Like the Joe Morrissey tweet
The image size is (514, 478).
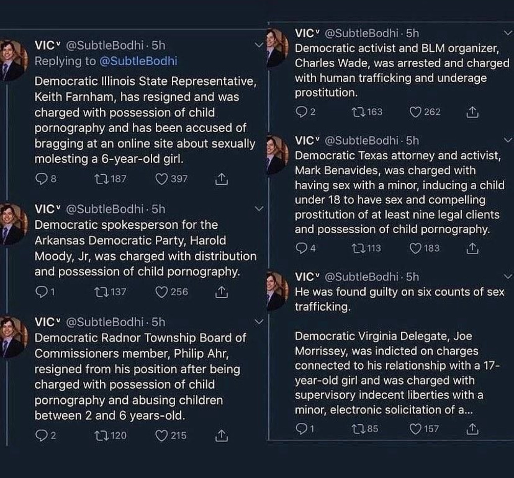coord(416,429)
